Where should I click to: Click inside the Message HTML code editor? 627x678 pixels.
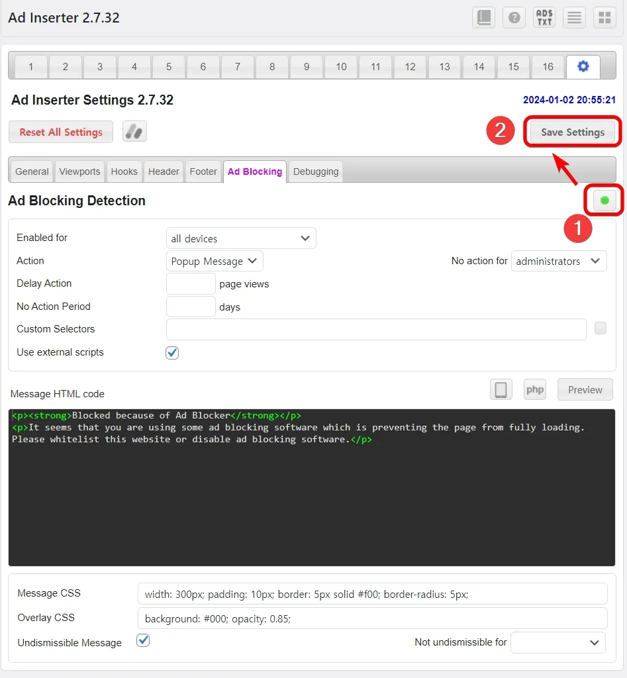pos(312,487)
